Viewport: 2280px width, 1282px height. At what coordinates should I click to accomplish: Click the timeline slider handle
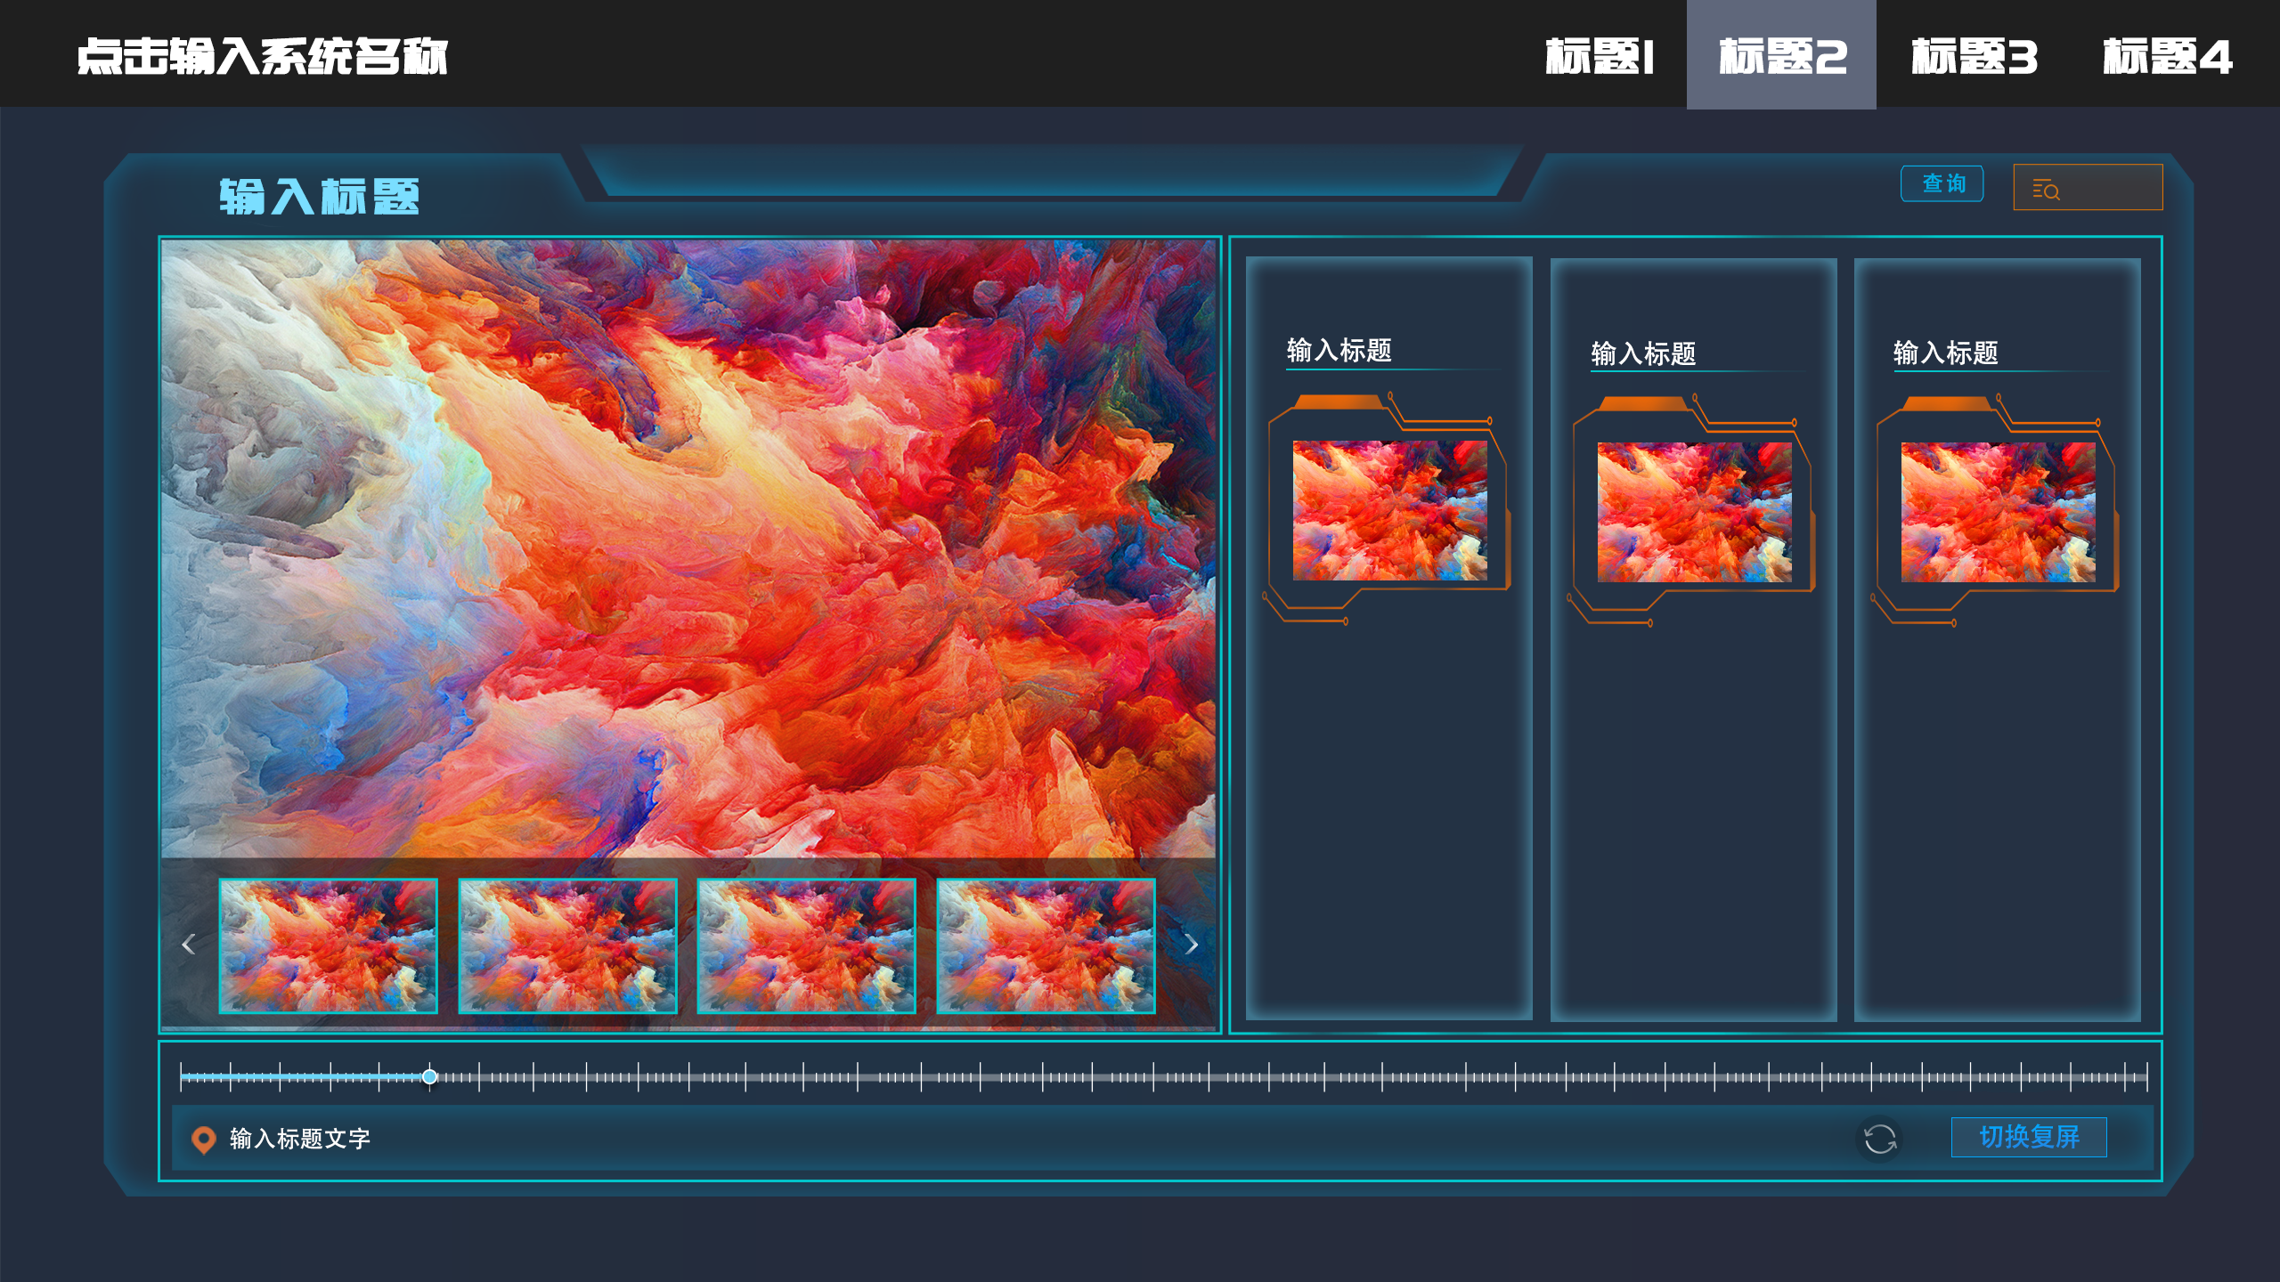tap(429, 1077)
